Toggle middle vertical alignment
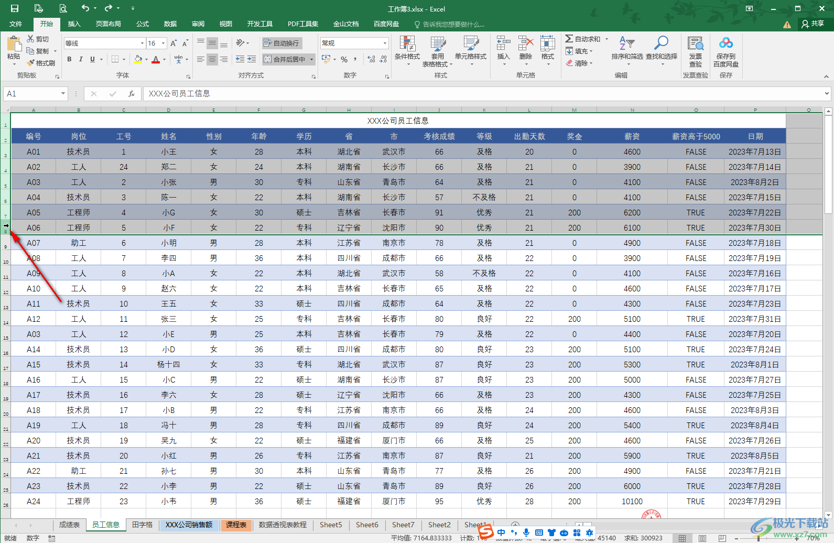Viewport: 834px width, 543px height. (212, 43)
